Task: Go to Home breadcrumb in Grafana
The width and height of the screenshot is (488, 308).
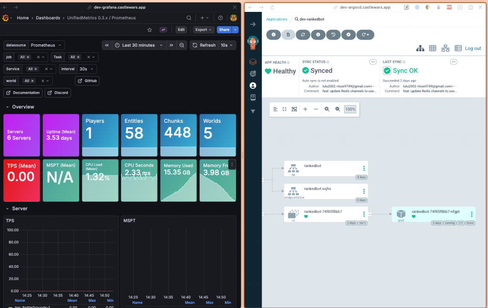Action: [23, 18]
